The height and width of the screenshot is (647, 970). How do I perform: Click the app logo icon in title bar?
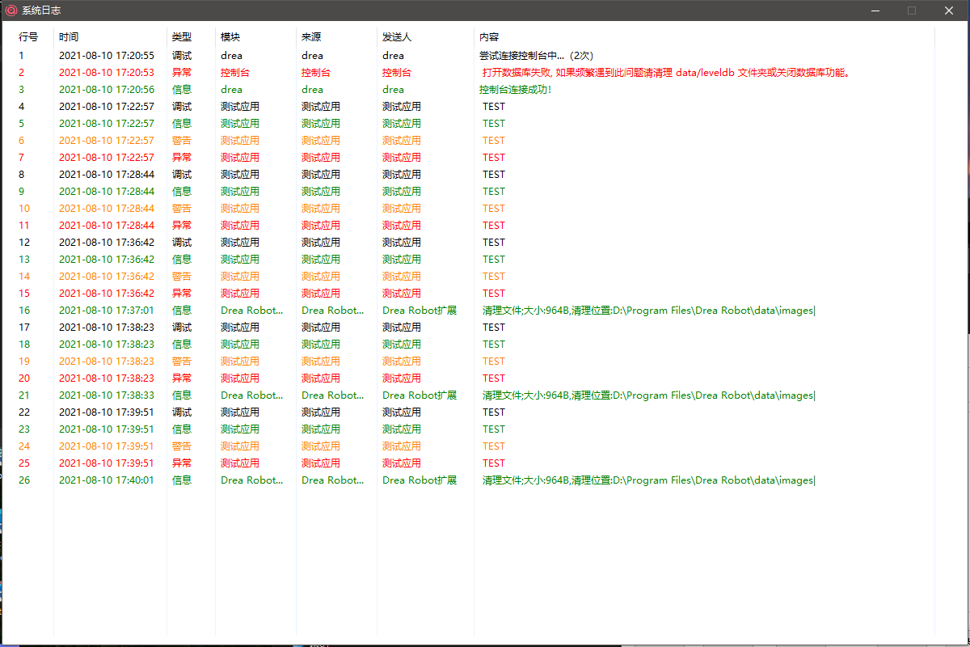click(x=11, y=11)
